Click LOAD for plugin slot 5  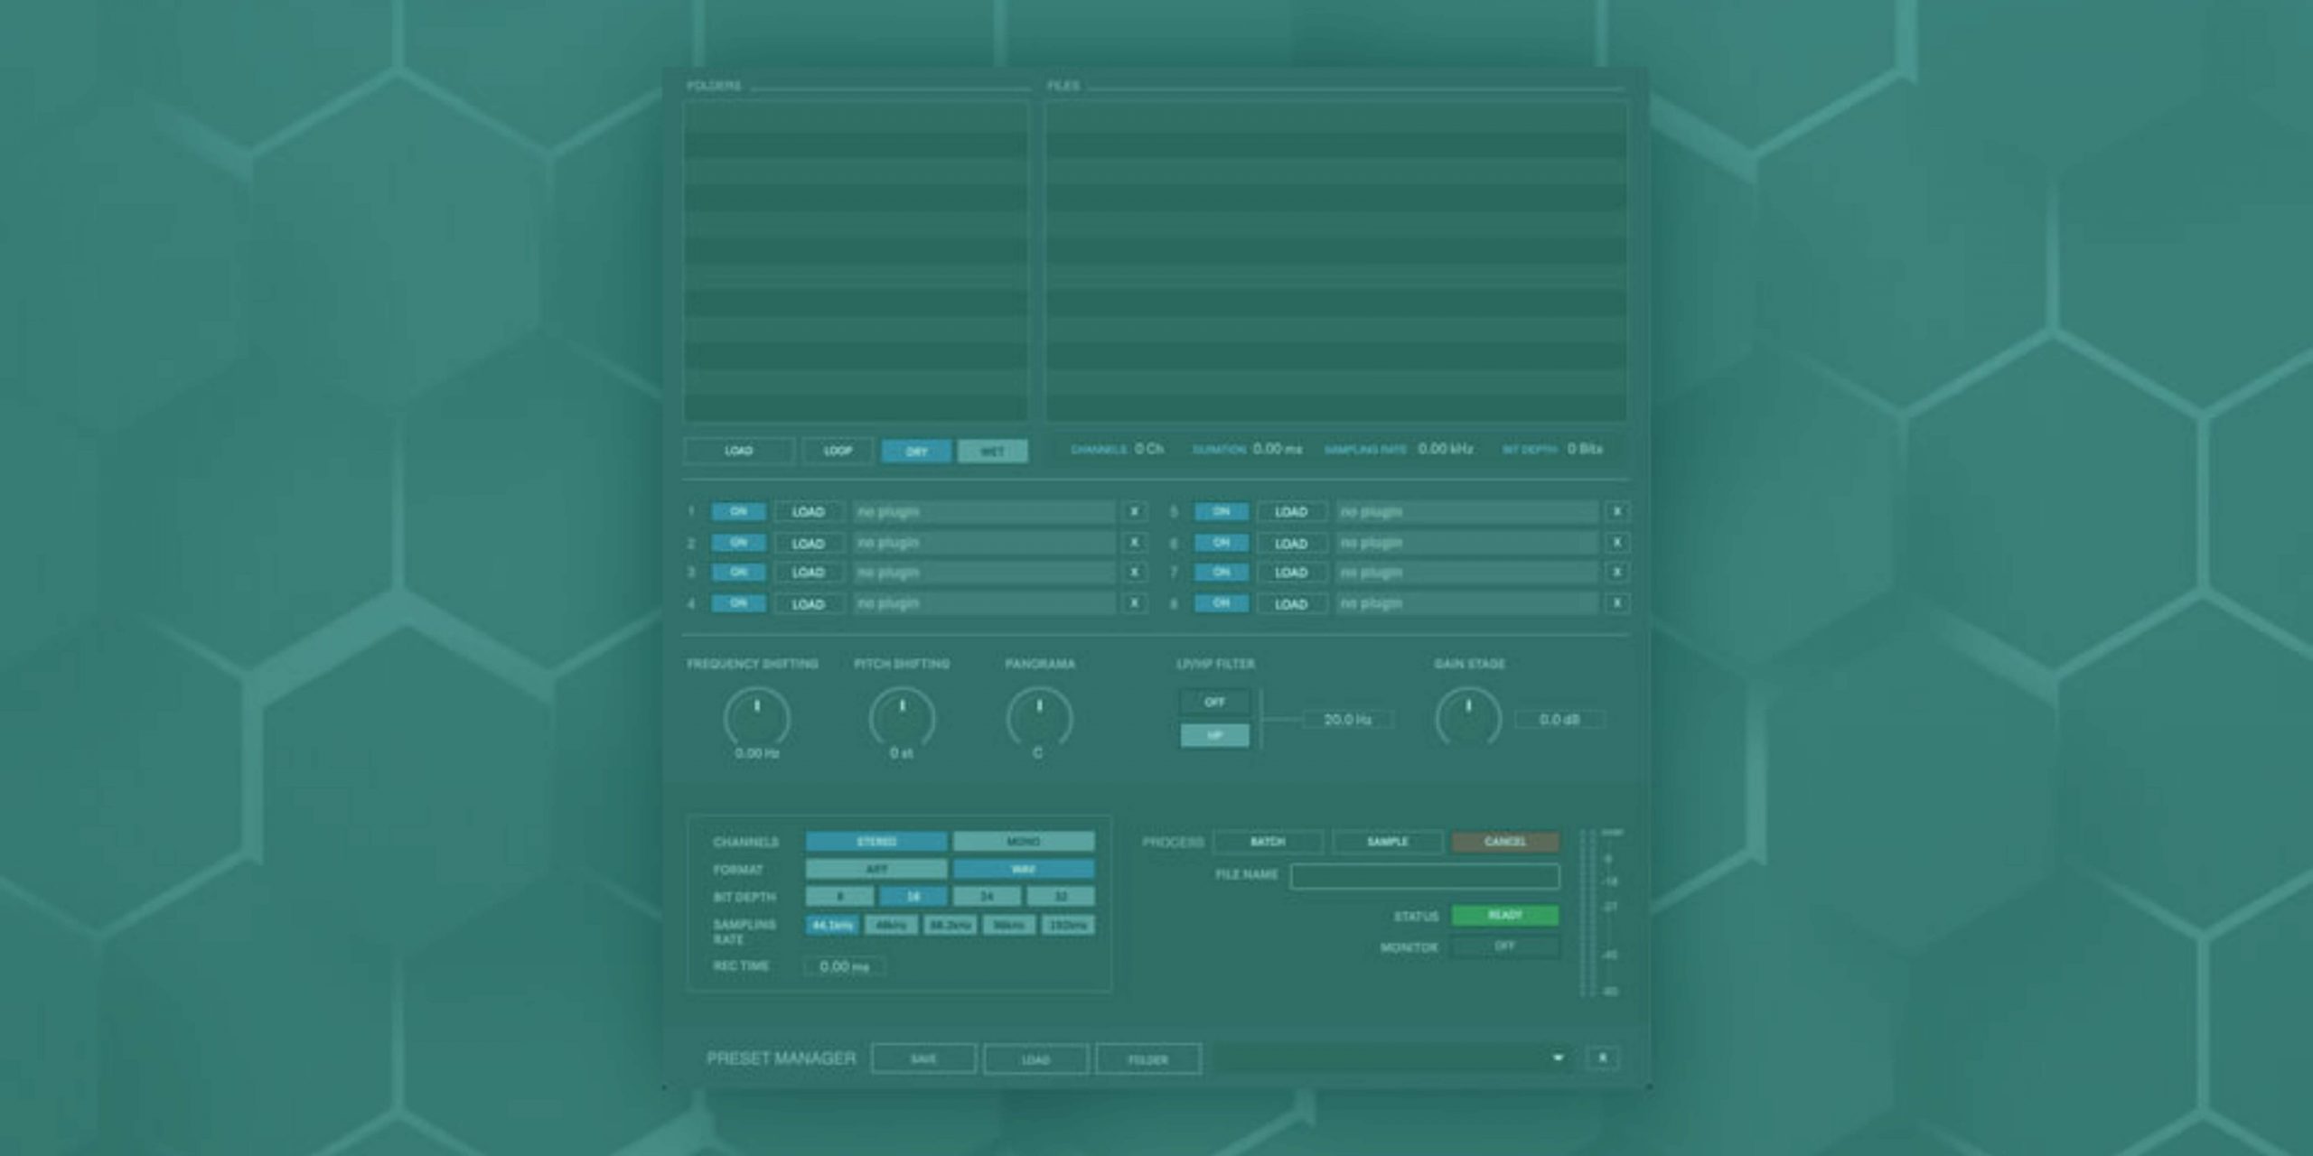(1291, 512)
